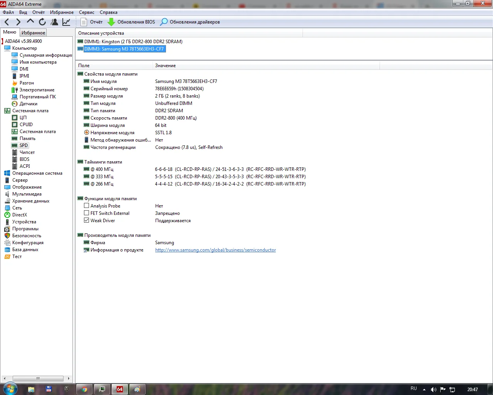Image resolution: width=493 pixels, height=395 pixels.
Task: Click the Back navigation arrow
Action: [x=7, y=22]
